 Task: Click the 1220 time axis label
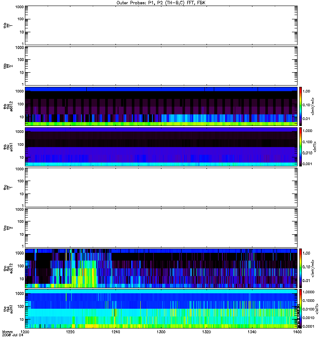70,332
